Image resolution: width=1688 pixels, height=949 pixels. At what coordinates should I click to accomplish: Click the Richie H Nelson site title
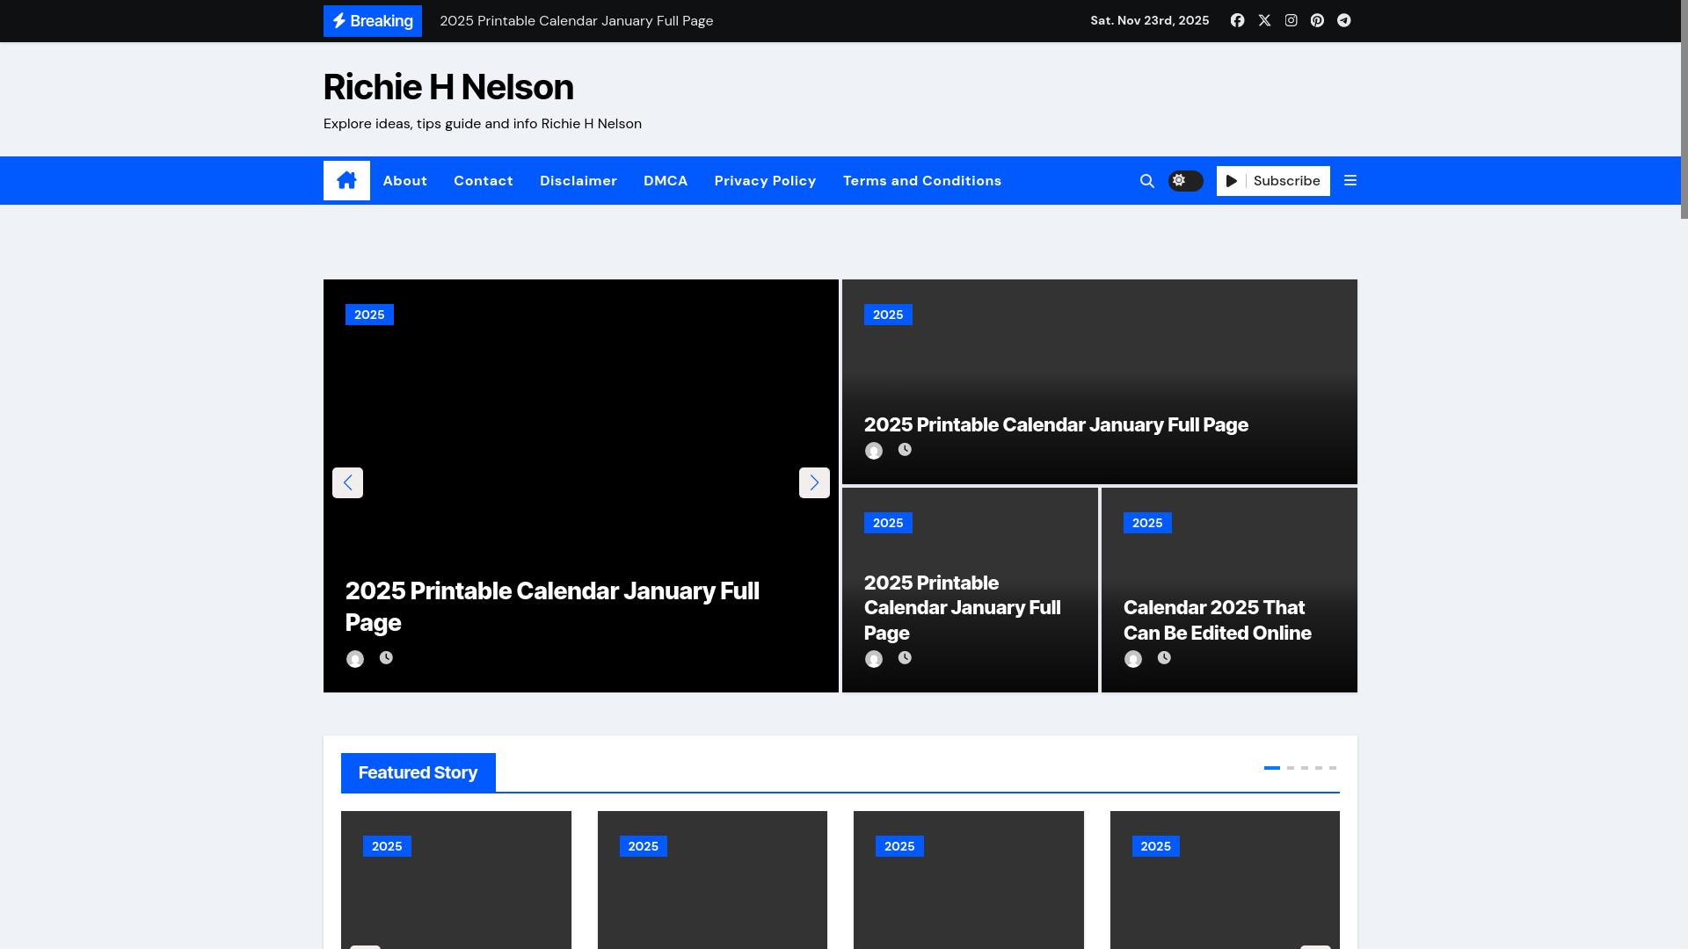pyautogui.click(x=448, y=87)
